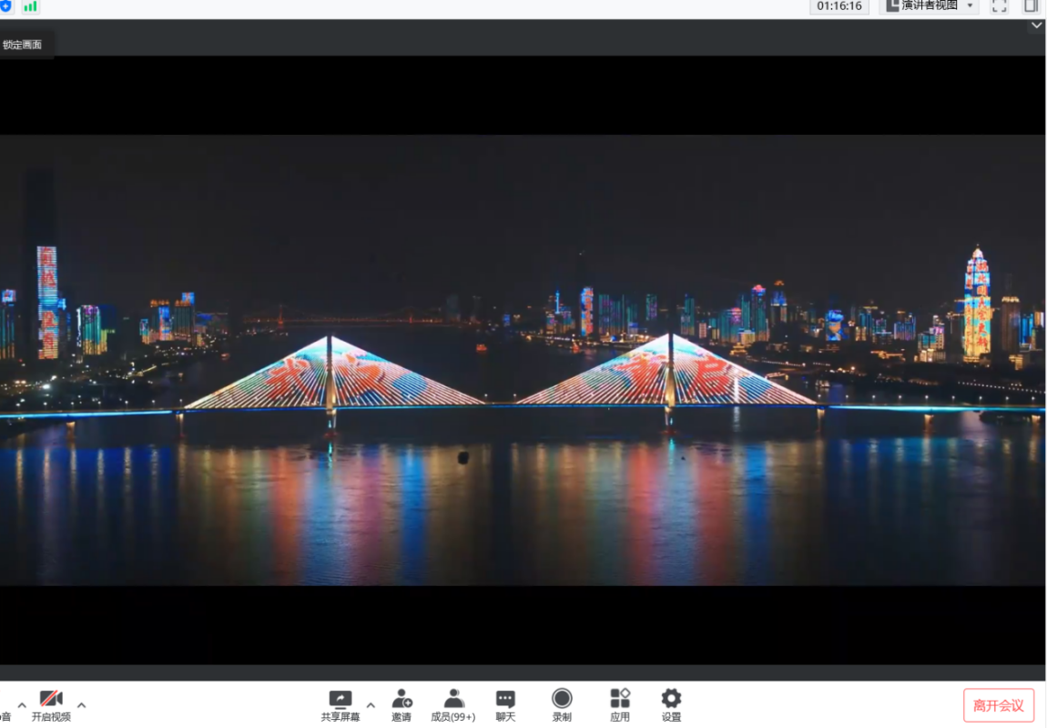This screenshot has width=1047, height=728.
Task: Click the 离开会议 leave meeting button
Action: 999,705
